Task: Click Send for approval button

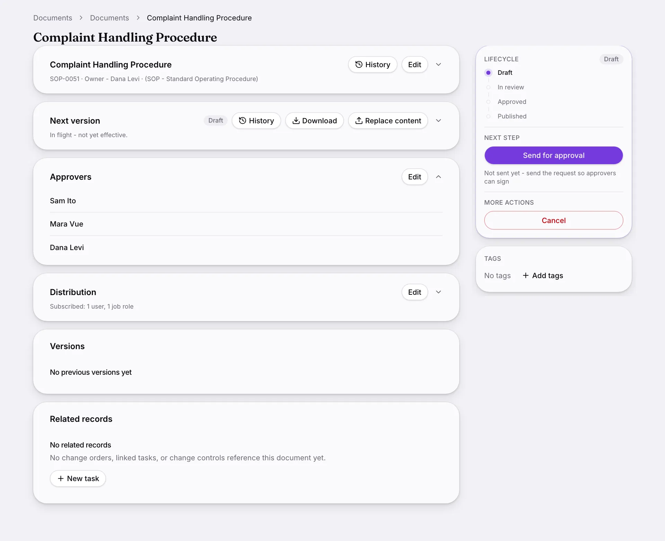Action: pos(553,155)
